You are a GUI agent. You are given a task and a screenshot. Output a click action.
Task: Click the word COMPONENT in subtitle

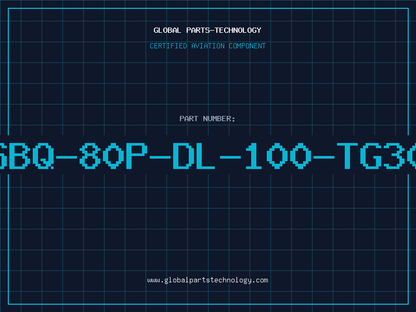pos(248,46)
